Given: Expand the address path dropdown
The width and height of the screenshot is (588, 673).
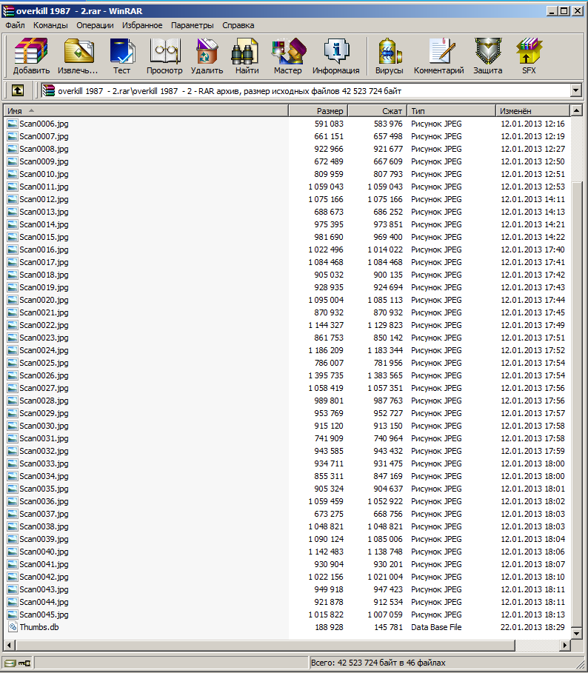Looking at the screenshot, I should (x=576, y=90).
